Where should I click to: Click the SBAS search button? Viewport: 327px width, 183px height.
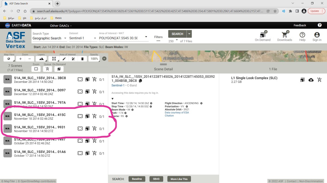(156, 179)
